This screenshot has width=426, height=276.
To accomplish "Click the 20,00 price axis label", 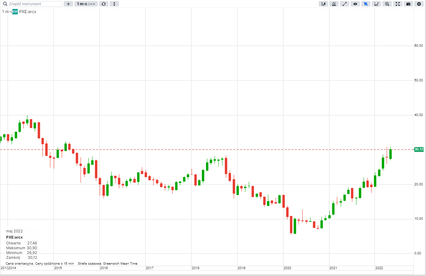I will pyautogui.click(x=418, y=184).
